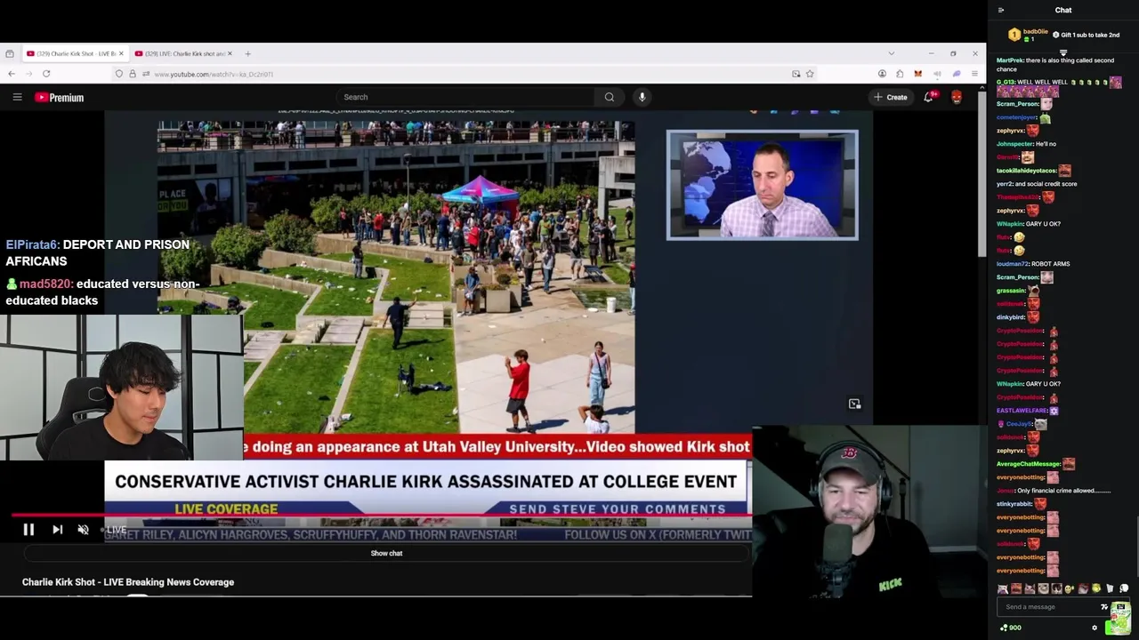Open the site lock padlock info
The height and width of the screenshot is (640, 1139).
pyautogui.click(x=133, y=74)
